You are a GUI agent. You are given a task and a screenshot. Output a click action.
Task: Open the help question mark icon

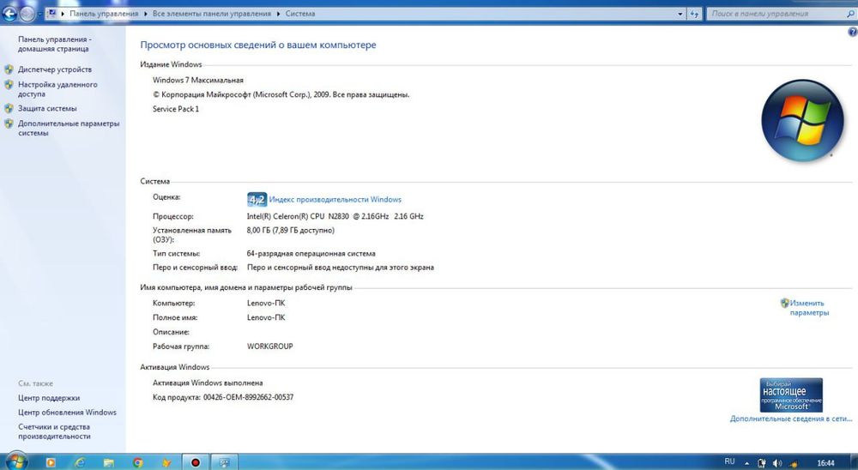click(x=853, y=32)
